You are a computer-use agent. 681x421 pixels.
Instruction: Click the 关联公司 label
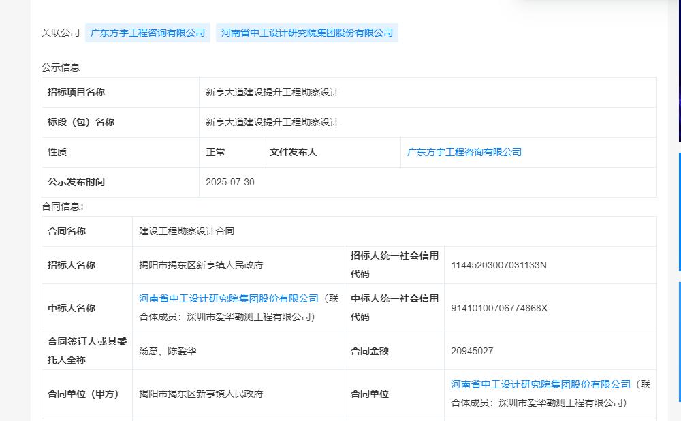tap(61, 33)
